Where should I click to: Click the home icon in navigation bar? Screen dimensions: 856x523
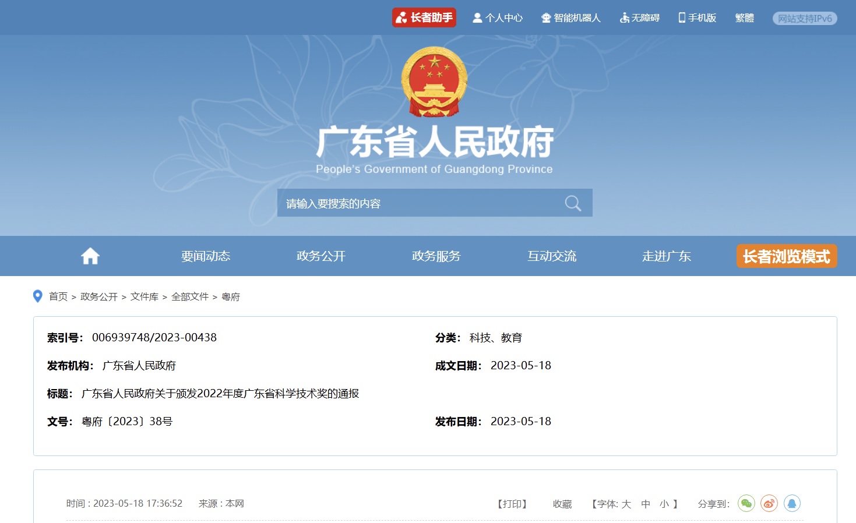click(90, 256)
